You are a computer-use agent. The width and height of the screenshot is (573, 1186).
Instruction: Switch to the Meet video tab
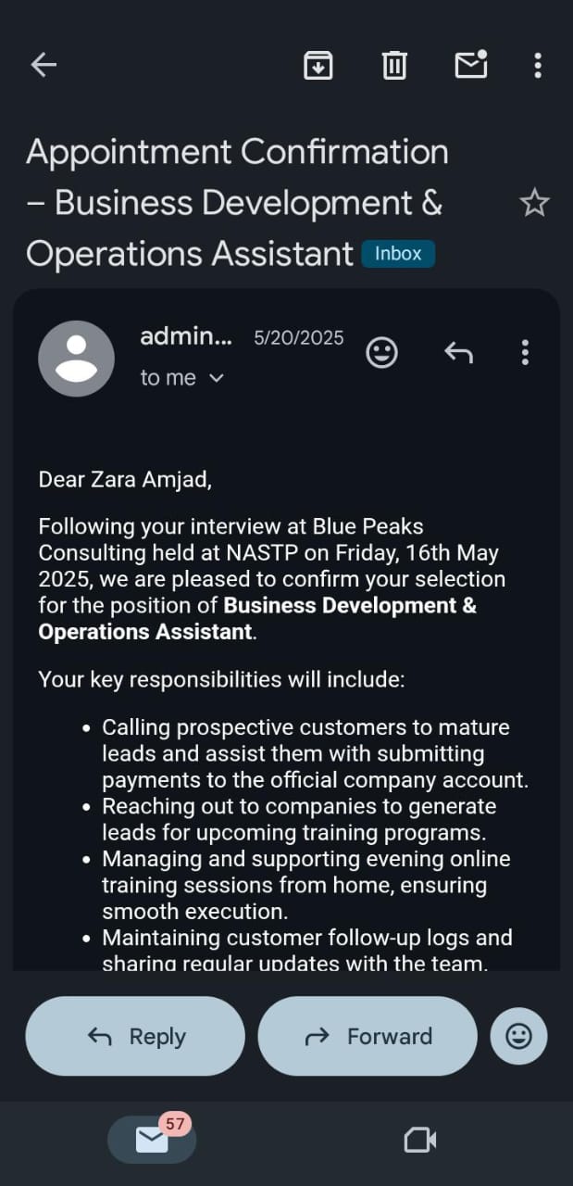420,1140
